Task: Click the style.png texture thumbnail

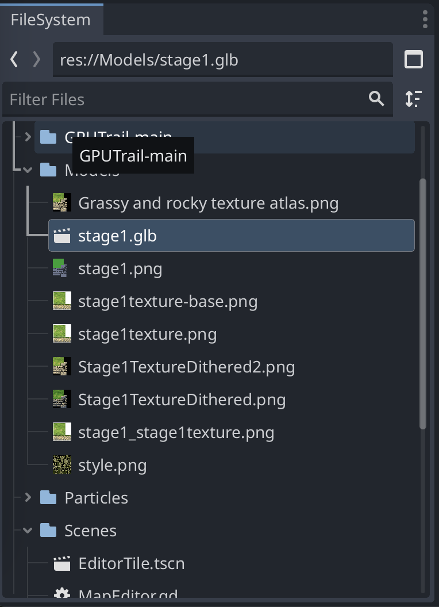Action: point(61,465)
